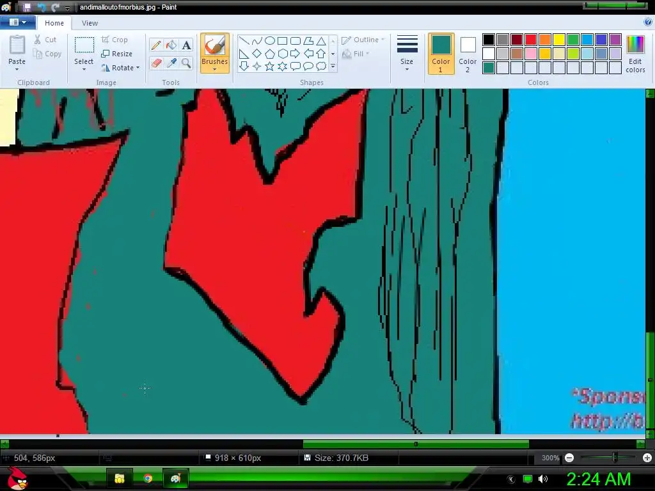This screenshot has height=491, width=655.
Task: Activate the Color 1 box
Action: coord(441,54)
